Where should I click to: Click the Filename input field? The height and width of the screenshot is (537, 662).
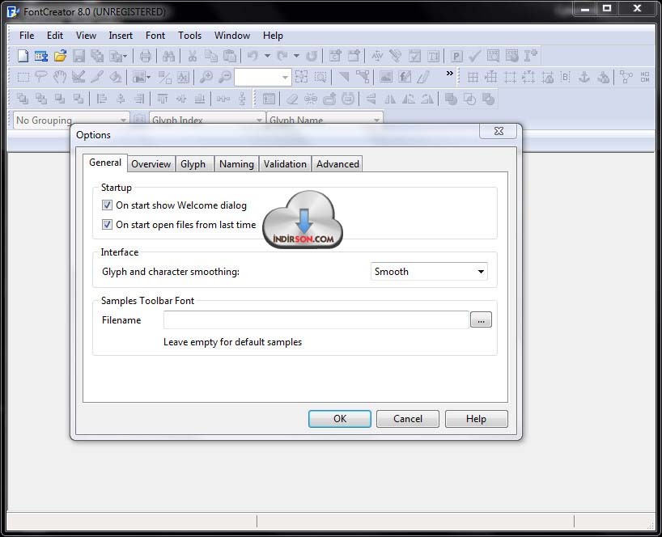pyautogui.click(x=316, y=319)
